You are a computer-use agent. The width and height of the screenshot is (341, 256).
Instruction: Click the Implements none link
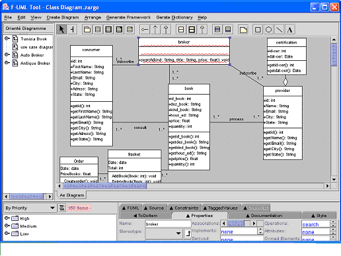click(x=227, y=232)
